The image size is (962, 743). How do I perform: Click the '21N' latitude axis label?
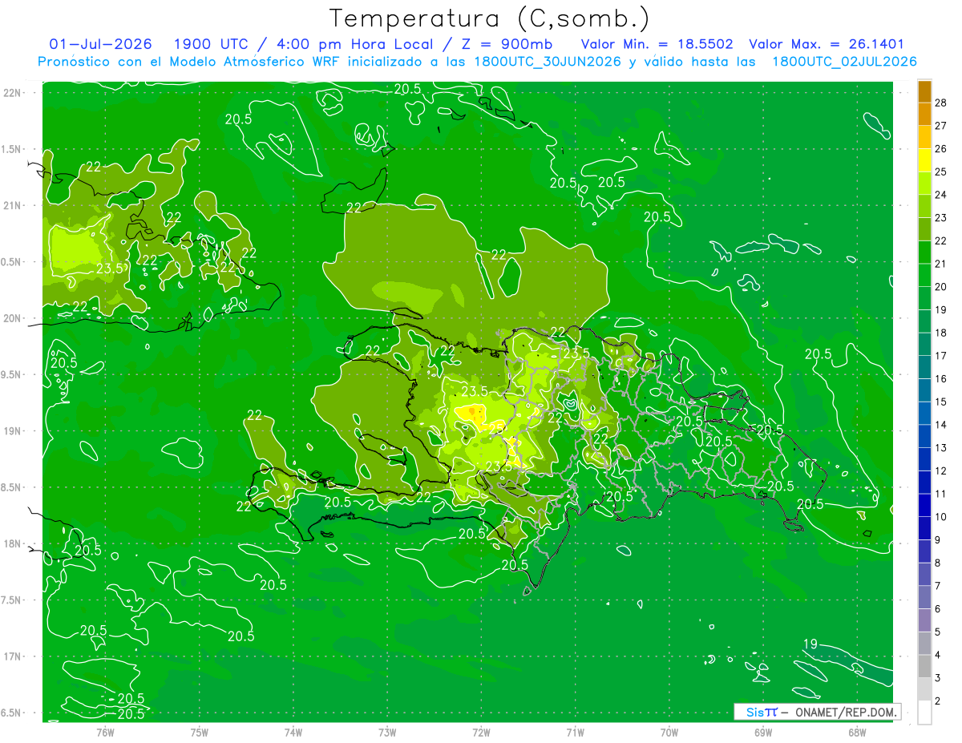click(x=12, y=205)
